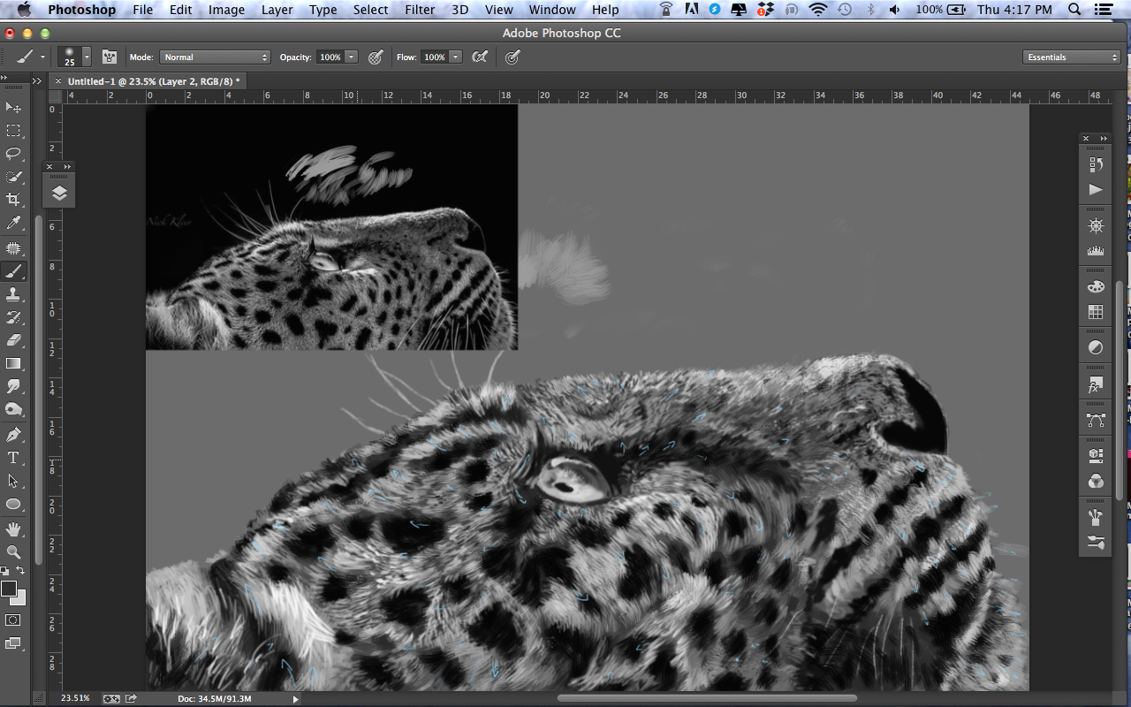
Task: Select the Ellipse shape tool
Action: 13,504
